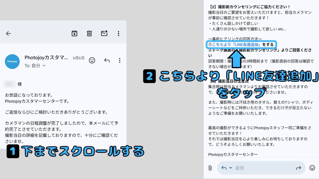Image resolution: width=319 pixels, height=179 pixels.
Task: Select the Photojoyカスタマ sender name
Action: pos(46,58)
